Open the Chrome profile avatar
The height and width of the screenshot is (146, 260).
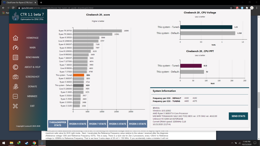click(x=252, y=8)
